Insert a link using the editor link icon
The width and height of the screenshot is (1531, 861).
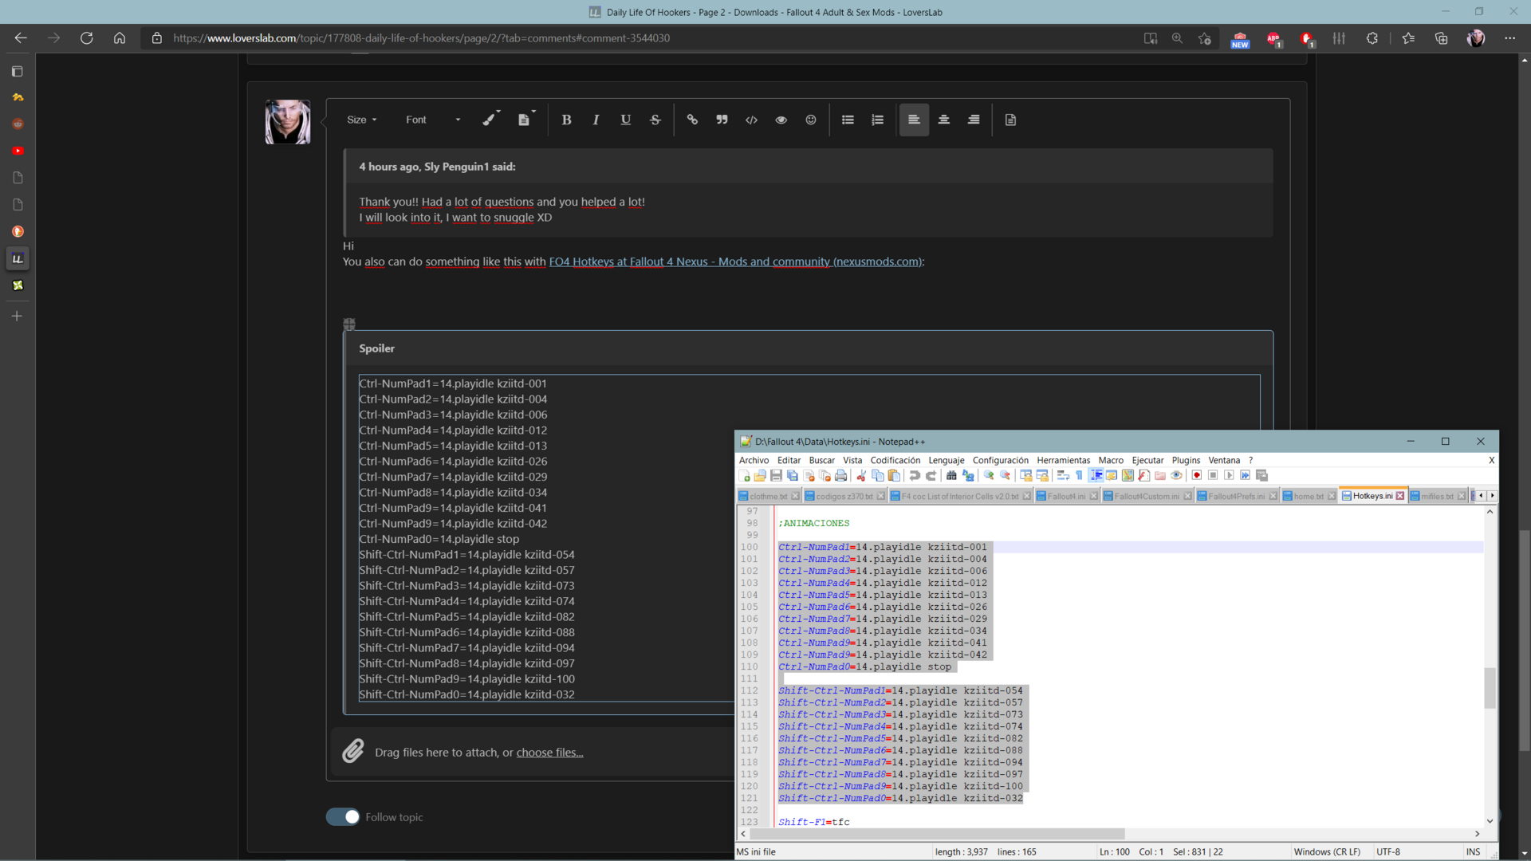[x=692, y=120]
